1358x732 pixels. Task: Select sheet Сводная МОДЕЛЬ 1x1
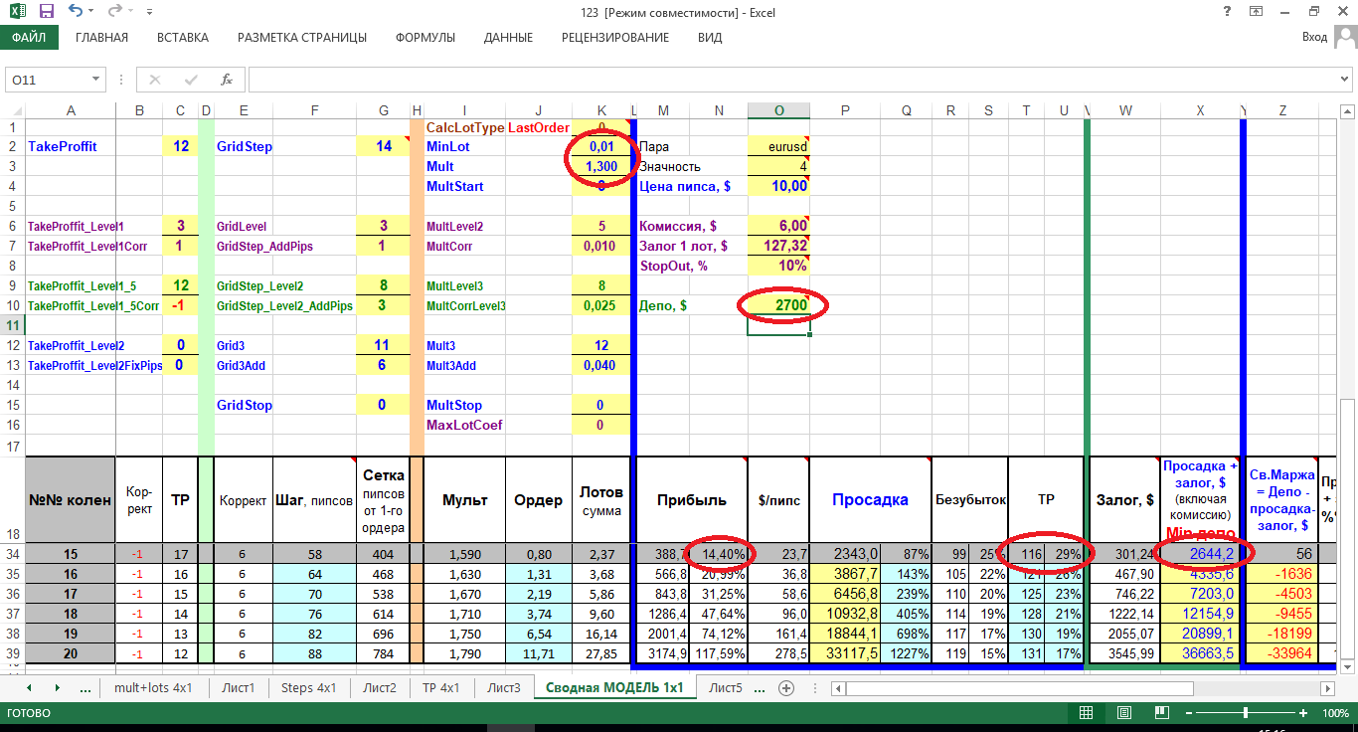pos(614,687)
